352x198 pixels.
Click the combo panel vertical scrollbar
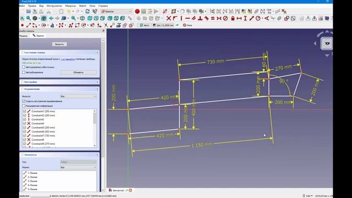click(x=103, y=99)
